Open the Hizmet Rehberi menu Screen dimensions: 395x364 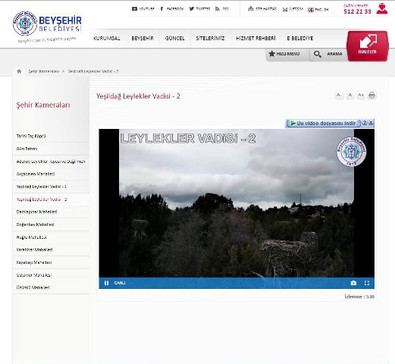tap(255, 38)
